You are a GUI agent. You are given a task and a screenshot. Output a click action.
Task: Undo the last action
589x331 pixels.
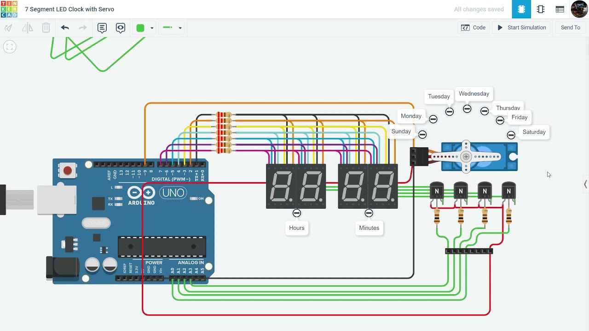tap(65, 28)
